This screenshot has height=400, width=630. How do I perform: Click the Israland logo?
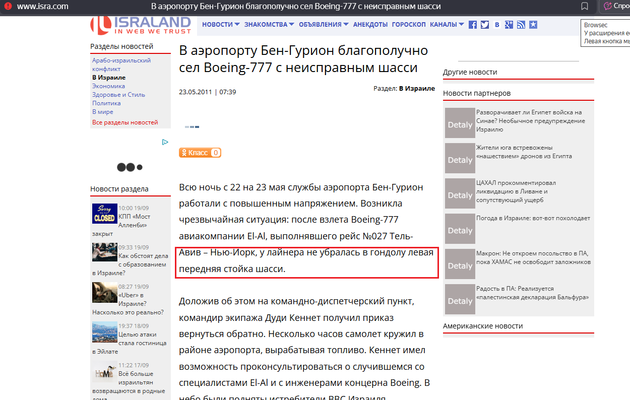click(x=141, y=24)
